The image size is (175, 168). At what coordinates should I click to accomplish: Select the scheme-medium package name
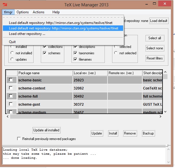coord(32,112)
